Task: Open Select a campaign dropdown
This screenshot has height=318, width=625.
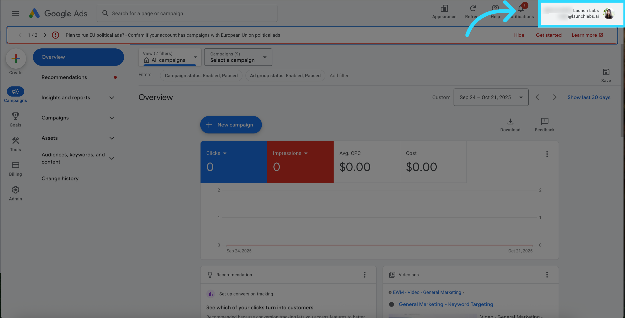Action: tap(238, 57)
